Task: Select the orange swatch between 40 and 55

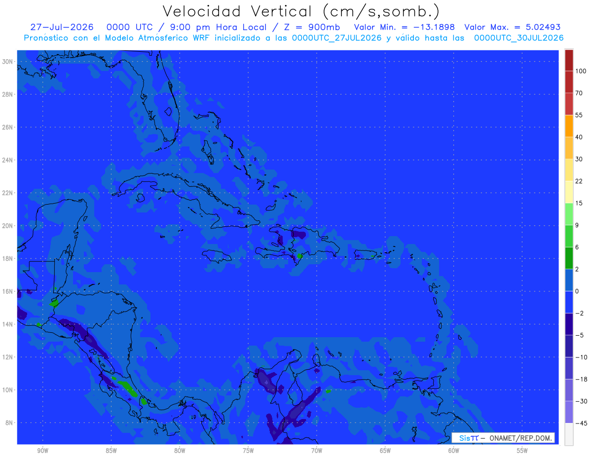Action: coord(569,126)
